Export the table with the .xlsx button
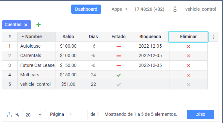This screenshot has width=223, height=123. pyautogui.click(x=200, y=115)
